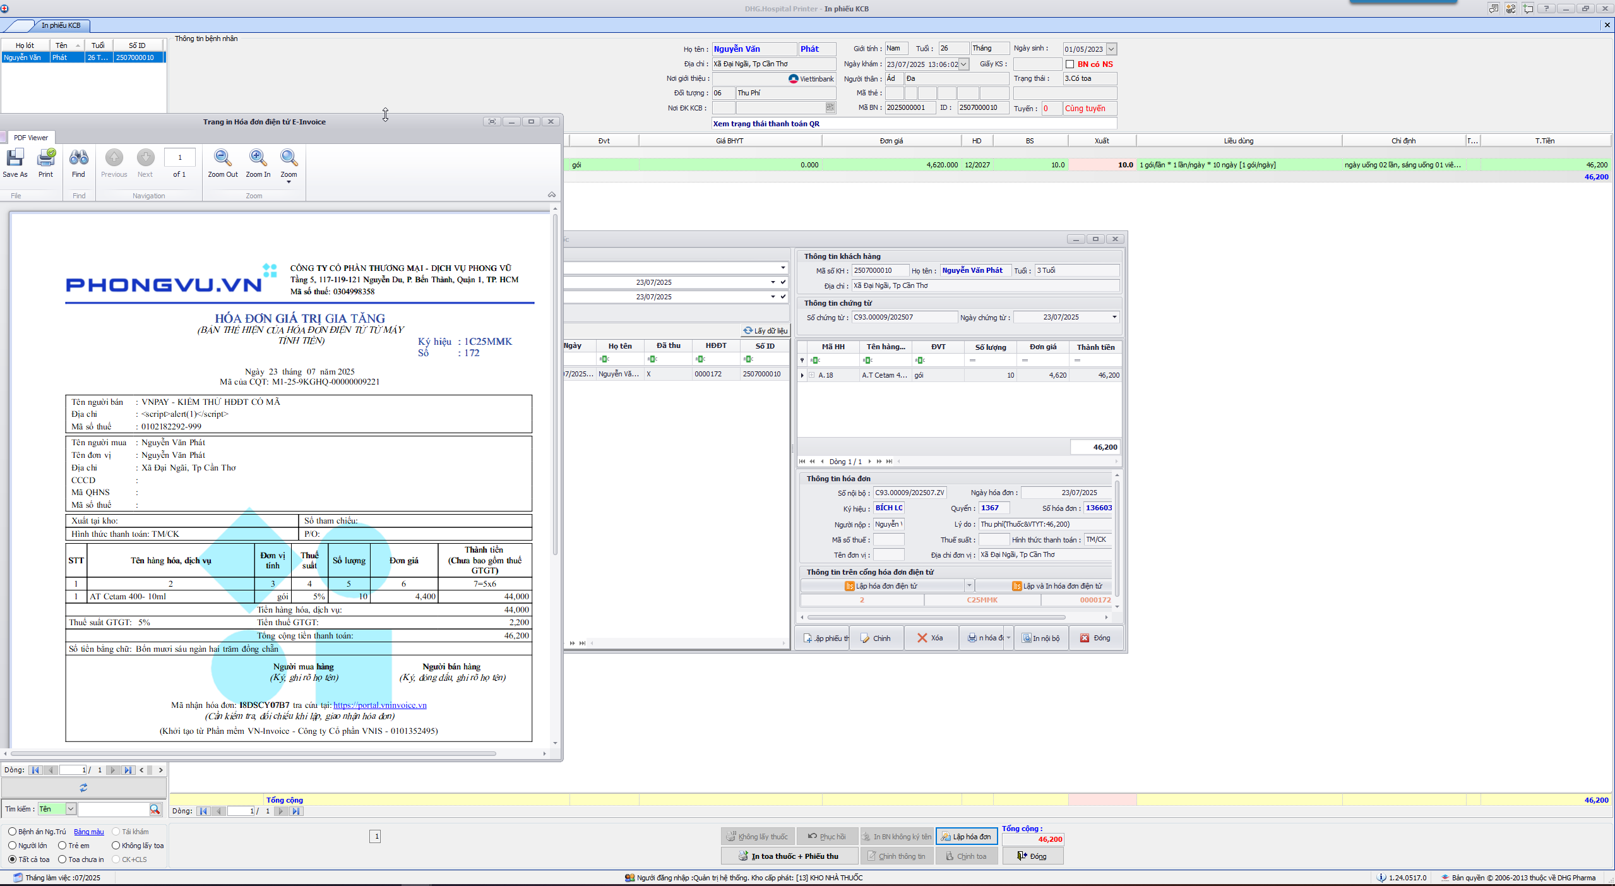Click the search magnifier beside Tìm kiếm field

point(155,809)
